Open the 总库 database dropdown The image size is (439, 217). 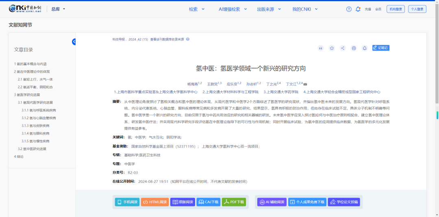tap(58, 9)
